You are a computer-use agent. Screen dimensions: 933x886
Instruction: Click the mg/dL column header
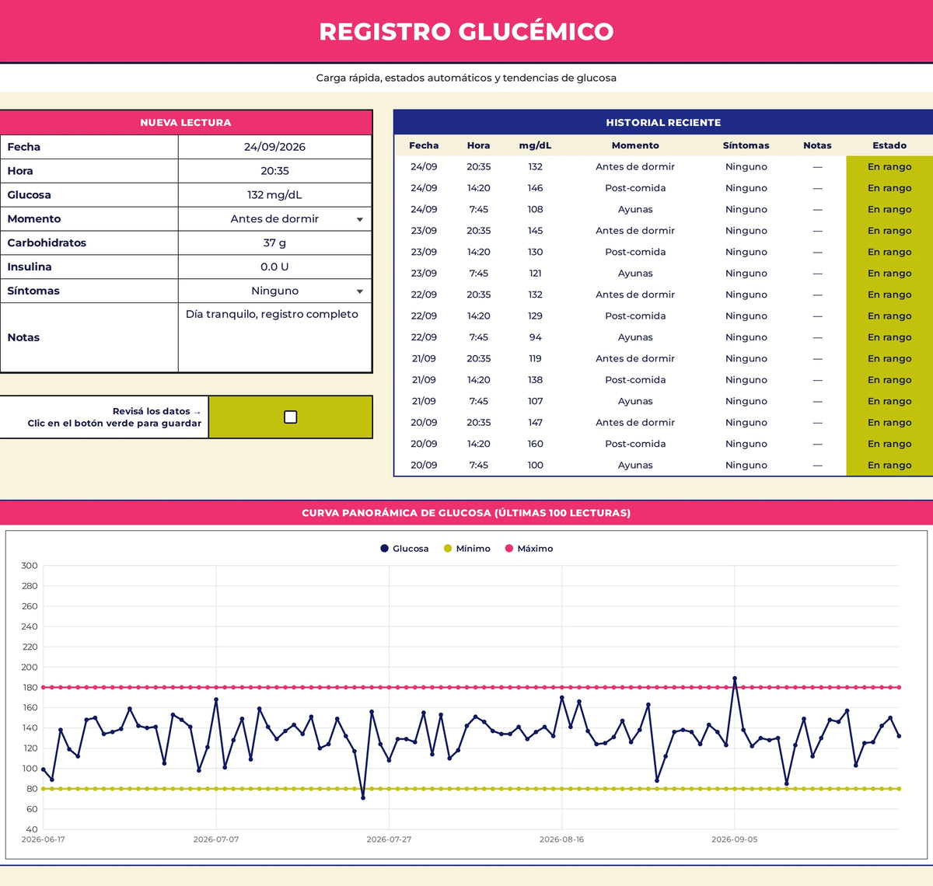(x=535, y=145)
